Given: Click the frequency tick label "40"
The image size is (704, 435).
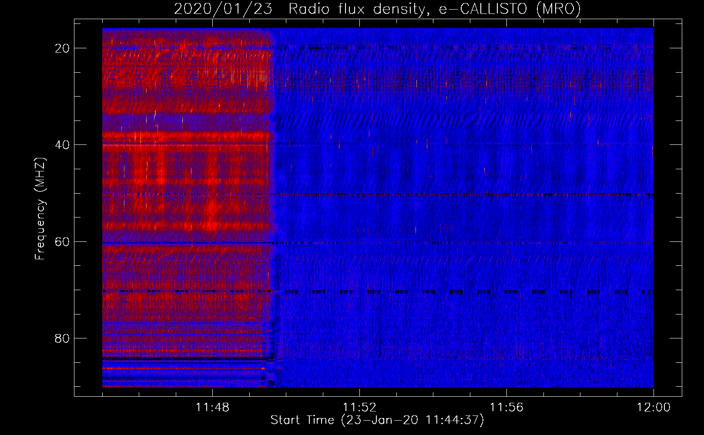Looking at the screenshot, I should pos(62,145).
